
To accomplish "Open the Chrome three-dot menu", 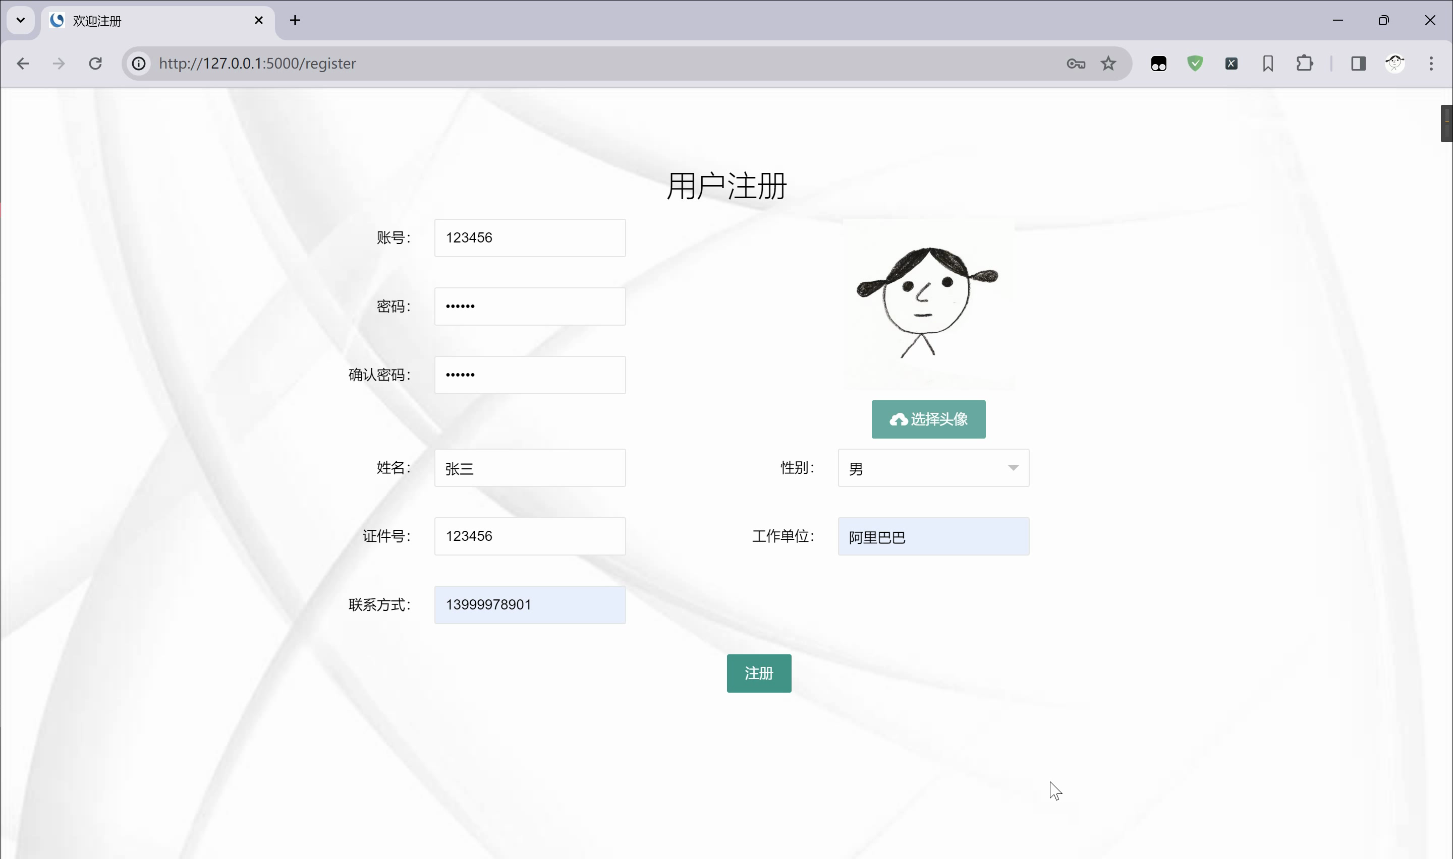I will (x=1431, y=64).
